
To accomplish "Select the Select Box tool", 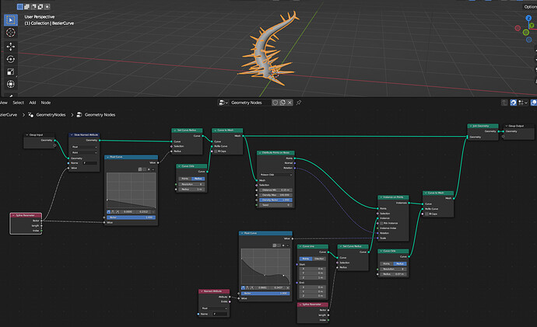I will pos(11,20).
